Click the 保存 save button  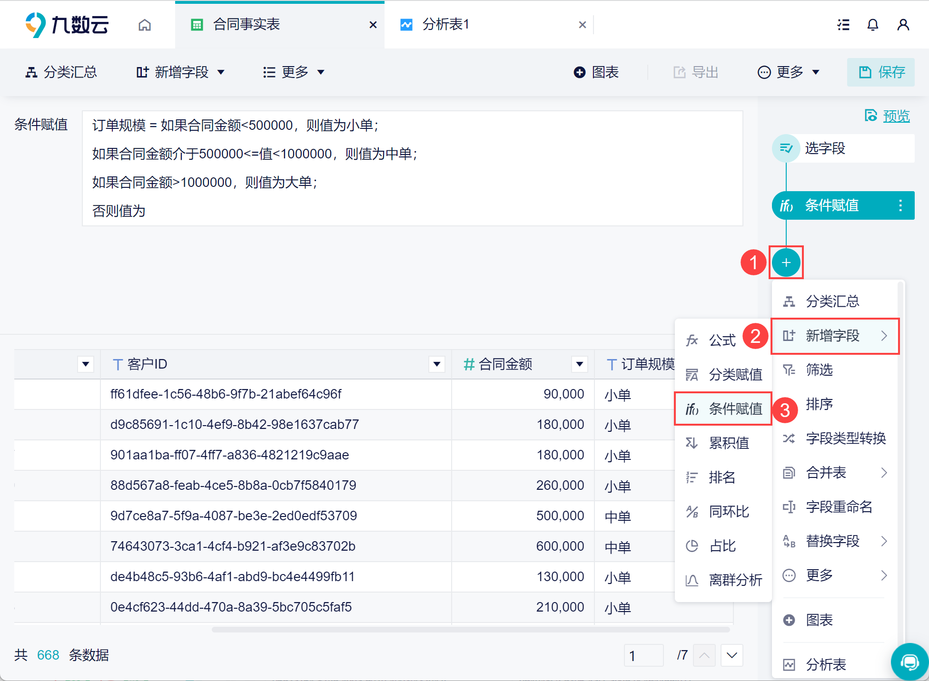(x=880, y=72)
